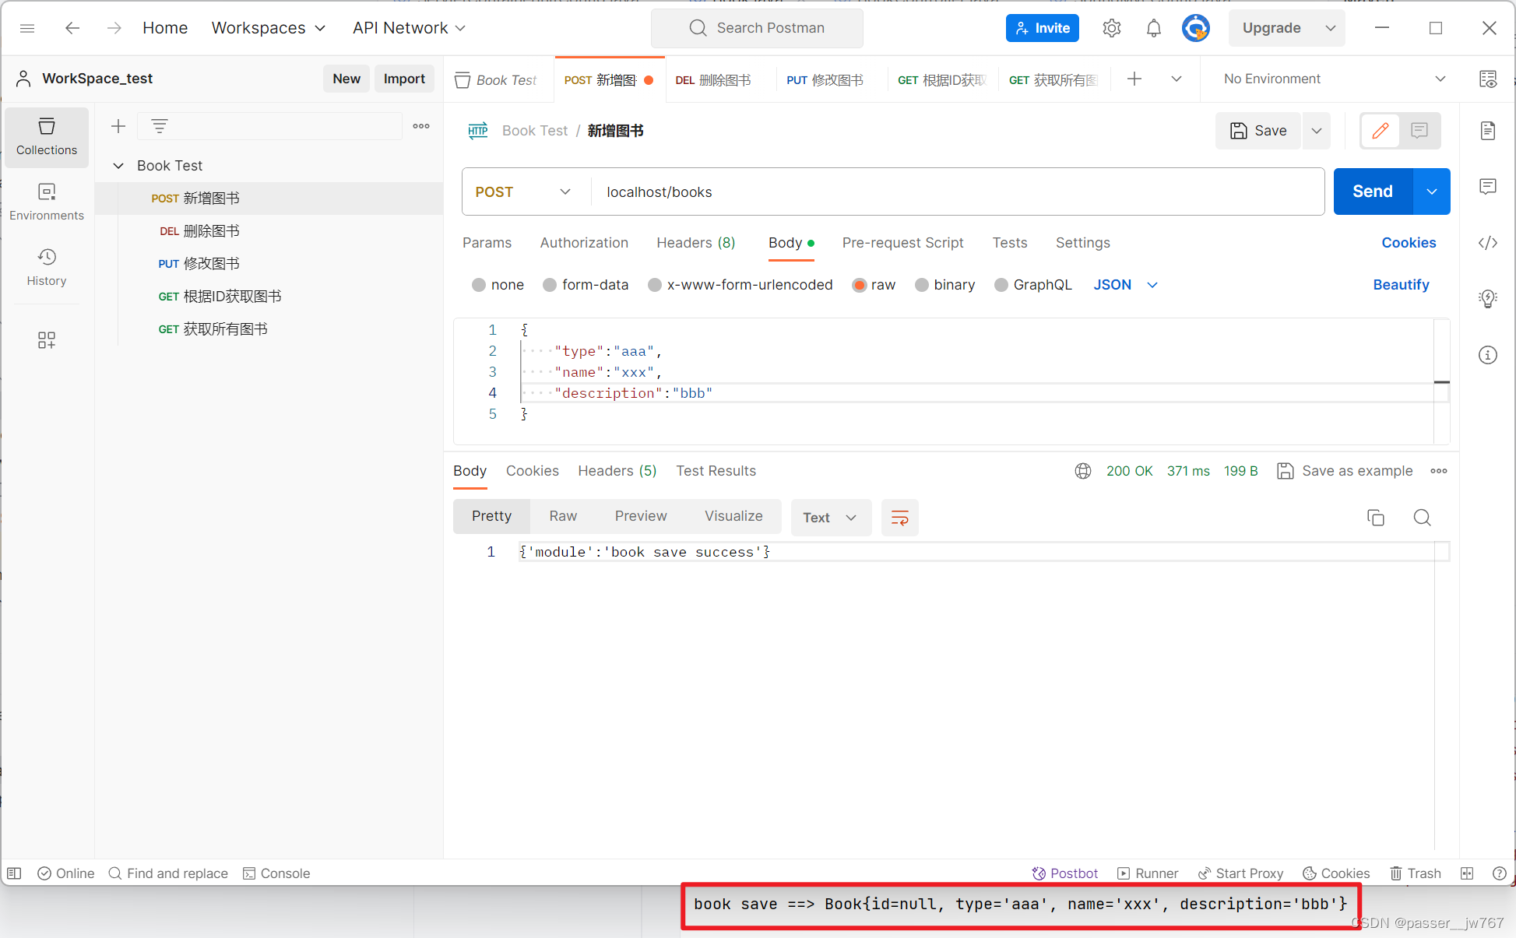Screen dimensions: 1516x938
Task: Click the request URL field
Action: pyautogui.click(x=957, y=192)
